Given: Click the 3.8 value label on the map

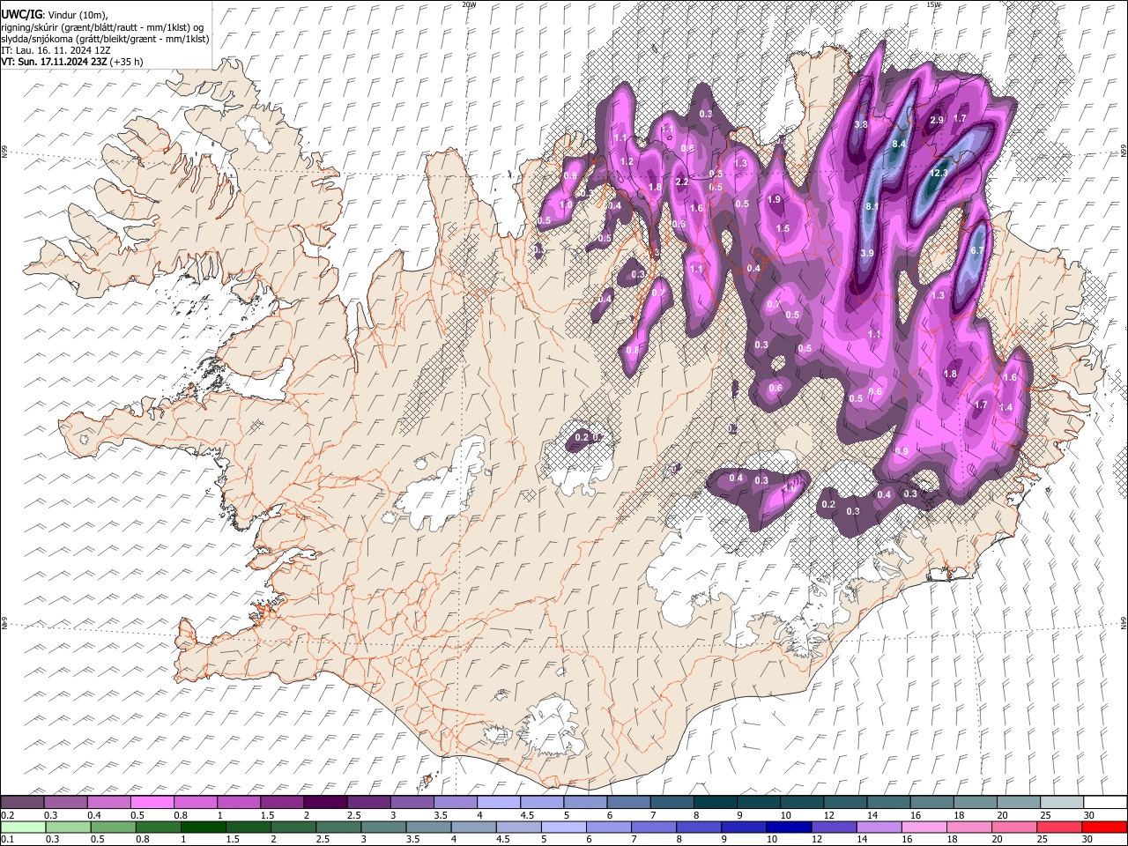Looking at the screenshot, I should point(862,125).
